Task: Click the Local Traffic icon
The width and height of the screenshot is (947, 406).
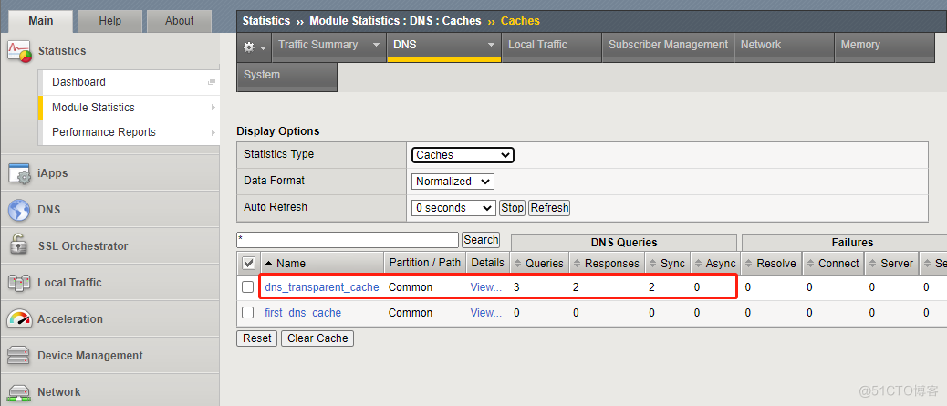Action: point(19,283)
